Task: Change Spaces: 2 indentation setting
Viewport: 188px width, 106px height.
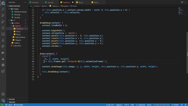Action: click(119, 105)
